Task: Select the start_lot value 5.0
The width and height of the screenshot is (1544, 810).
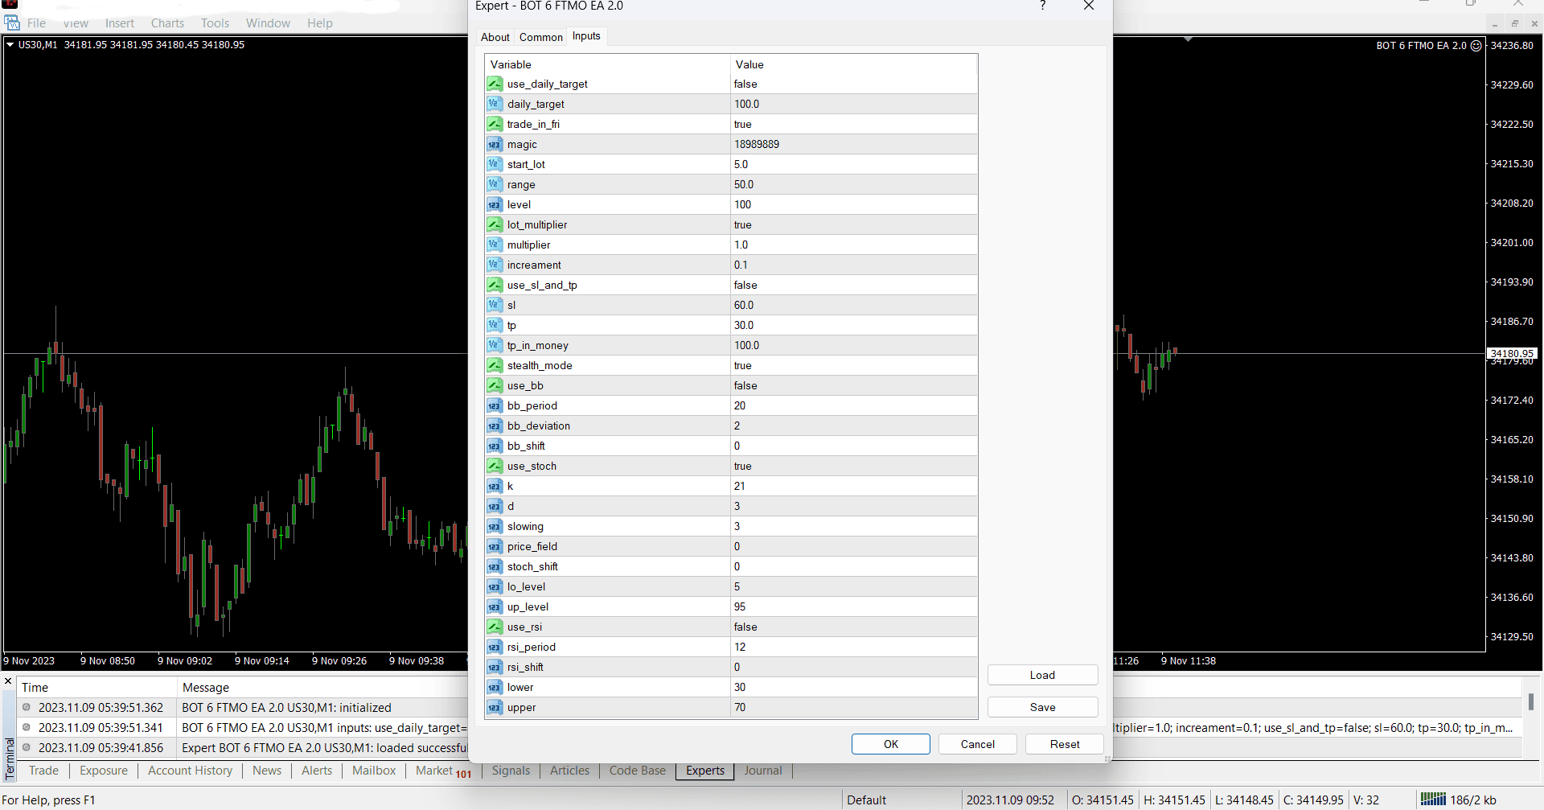Action: pos(854,164)
